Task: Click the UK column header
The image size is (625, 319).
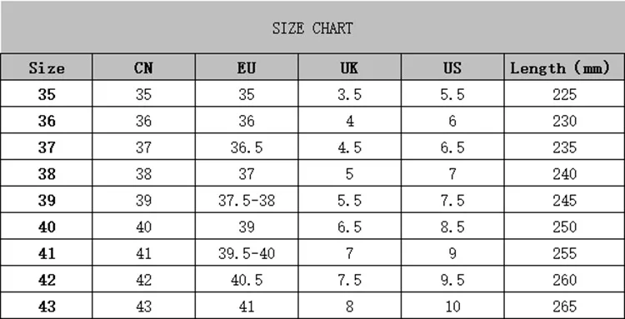Action: pos(349,68)
